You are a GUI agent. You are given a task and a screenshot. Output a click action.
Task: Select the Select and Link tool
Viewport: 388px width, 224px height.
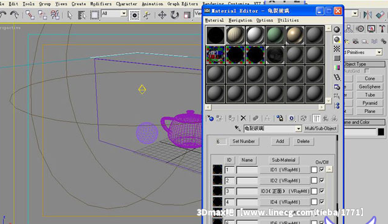click(x=30, y=15)
